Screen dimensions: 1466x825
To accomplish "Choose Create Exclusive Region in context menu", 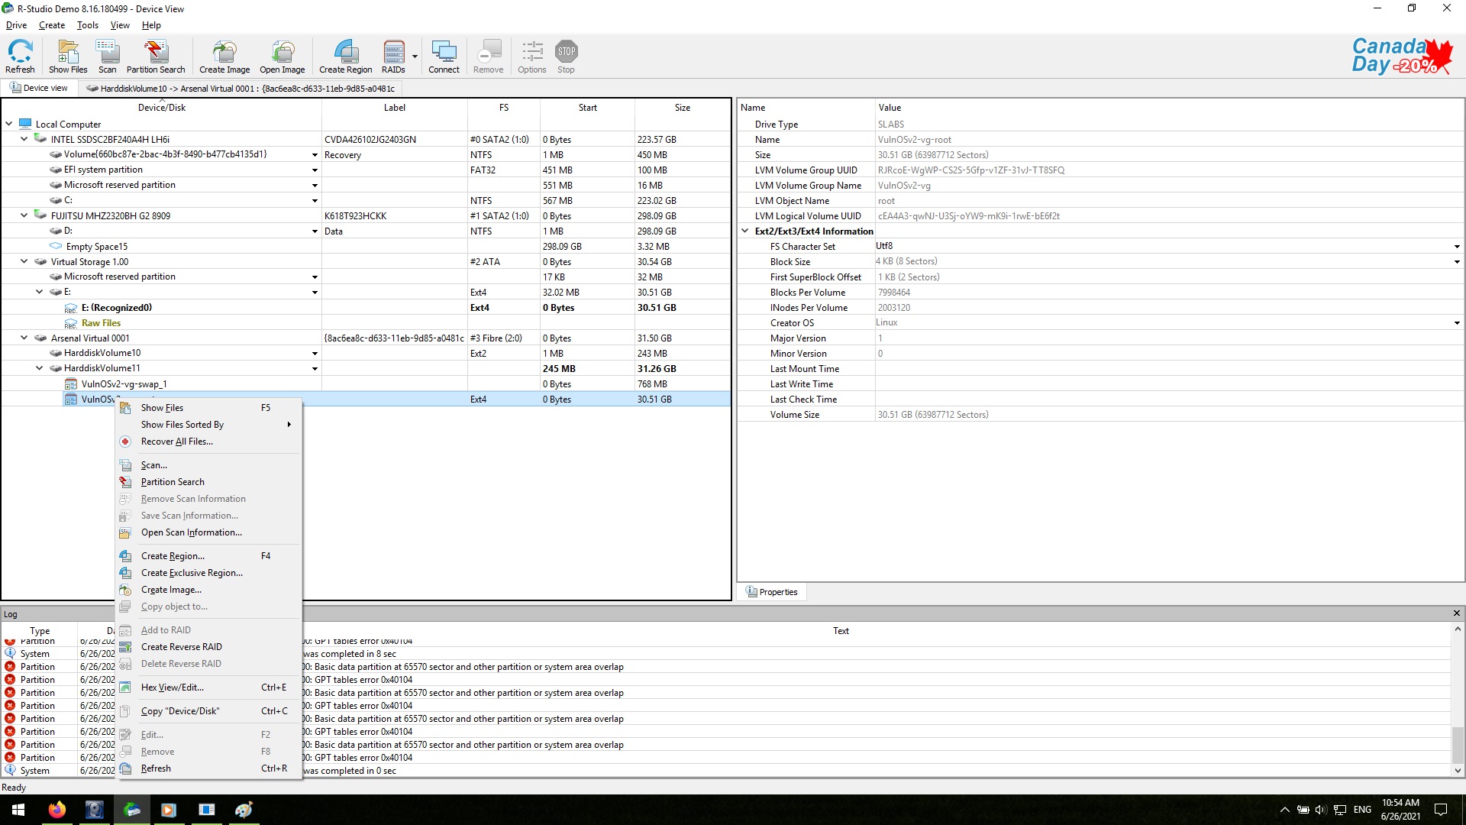I will [208, 573].
